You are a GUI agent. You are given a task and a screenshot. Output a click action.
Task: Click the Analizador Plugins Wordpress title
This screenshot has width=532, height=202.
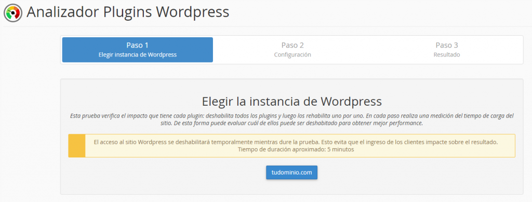(128, 12)
